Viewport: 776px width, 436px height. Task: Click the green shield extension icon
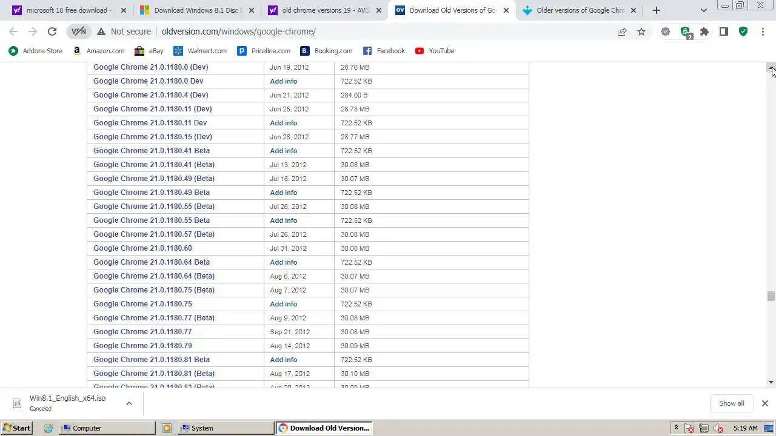coord(743,31)
